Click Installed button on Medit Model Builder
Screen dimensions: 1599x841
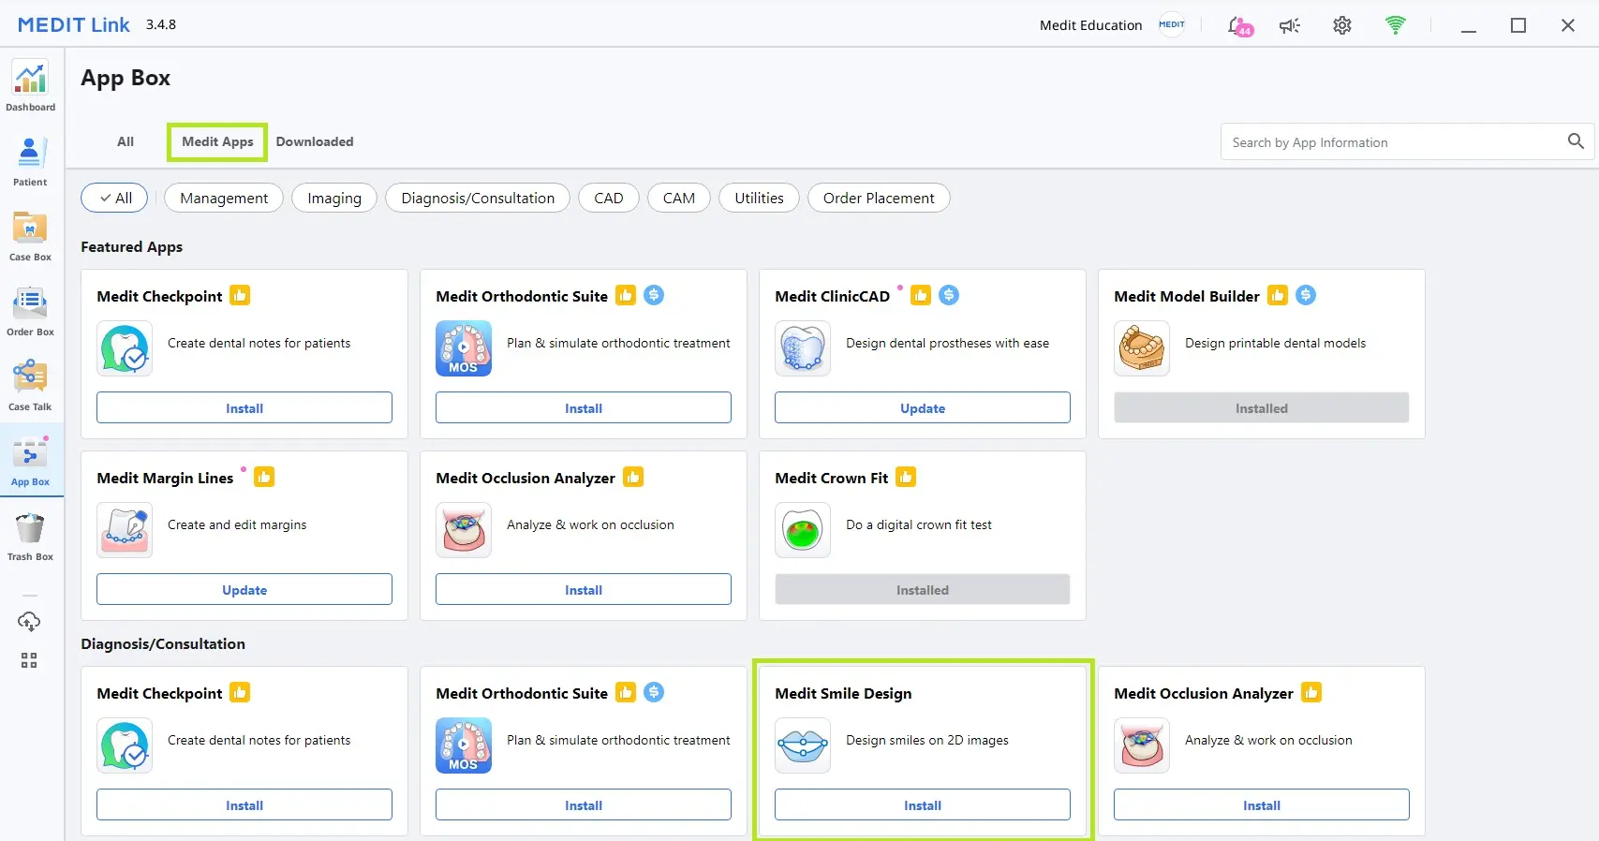1262,407
